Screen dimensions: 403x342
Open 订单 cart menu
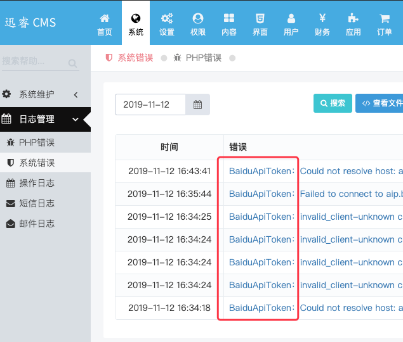tap(384, 25)
